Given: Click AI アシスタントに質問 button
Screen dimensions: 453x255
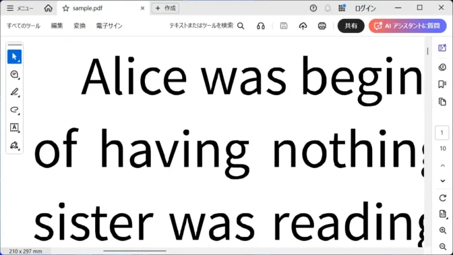Looking at the screenshot, I should tap(407, 26).
